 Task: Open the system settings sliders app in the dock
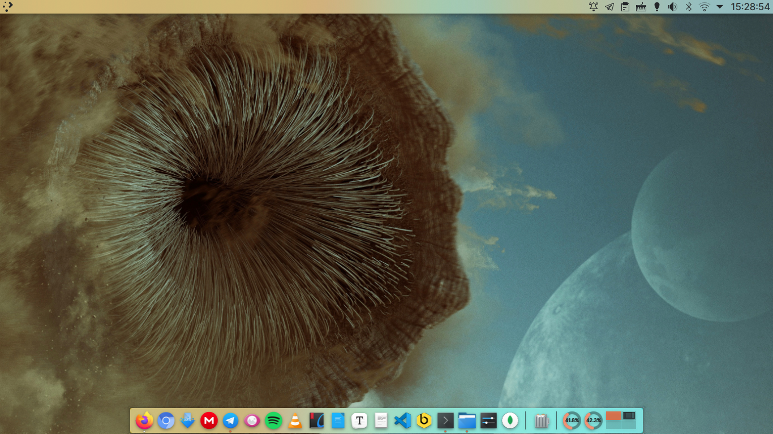(x=488, y=420)
